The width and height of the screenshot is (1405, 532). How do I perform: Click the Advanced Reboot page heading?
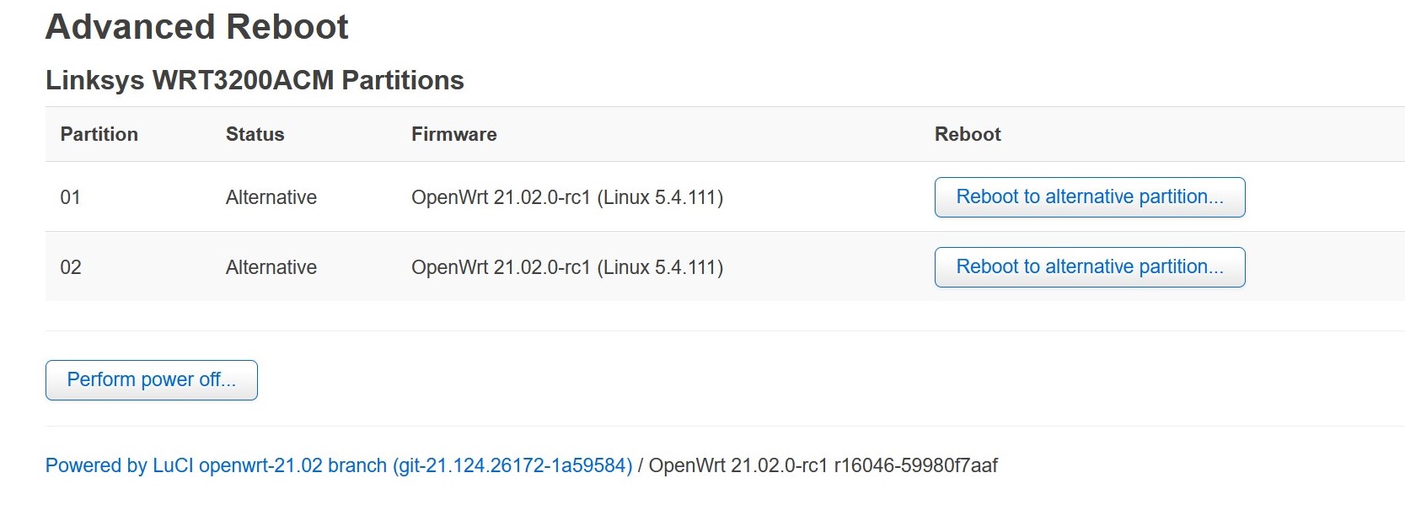coord(196,26)
